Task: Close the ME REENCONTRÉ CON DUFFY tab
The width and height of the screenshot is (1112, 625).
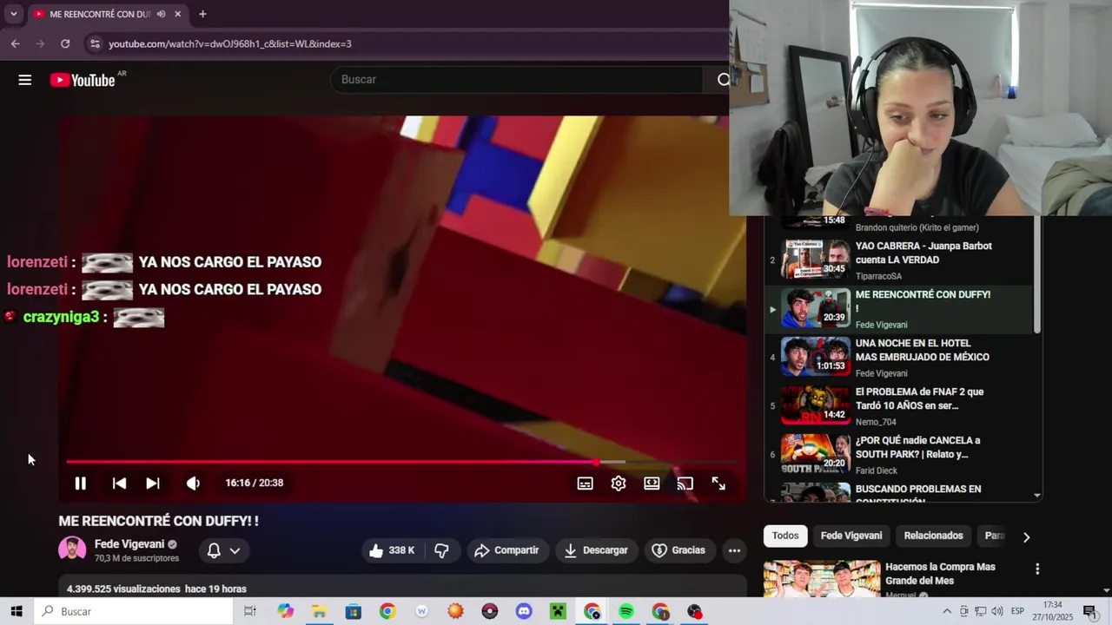Action: [x=178, y=14]
